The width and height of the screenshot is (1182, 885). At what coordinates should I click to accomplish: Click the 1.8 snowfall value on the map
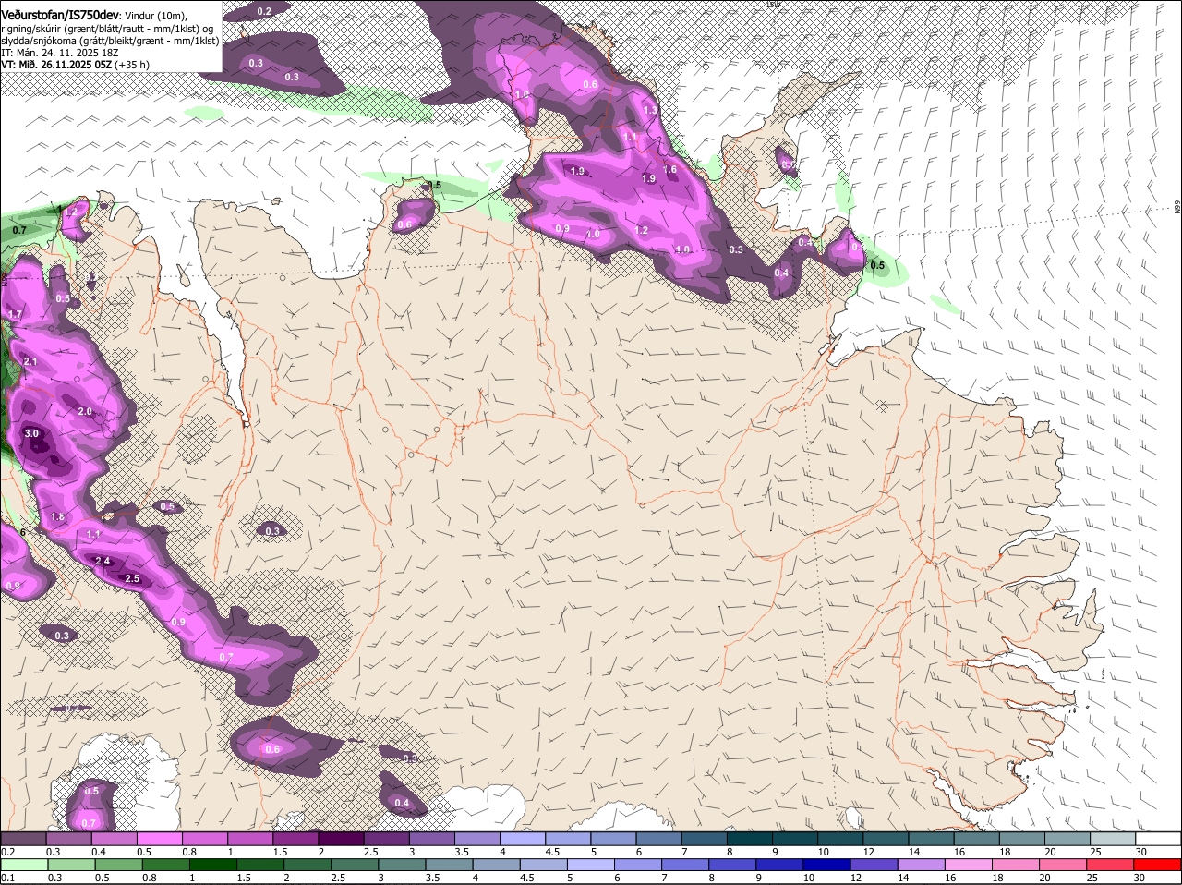click(57, 516)
